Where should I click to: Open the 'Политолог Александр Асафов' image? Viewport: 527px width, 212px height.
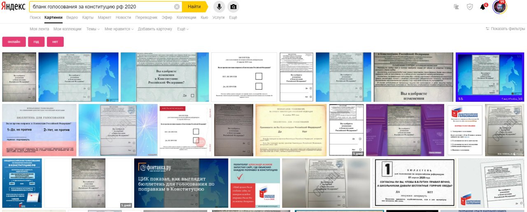coord(255,183)
